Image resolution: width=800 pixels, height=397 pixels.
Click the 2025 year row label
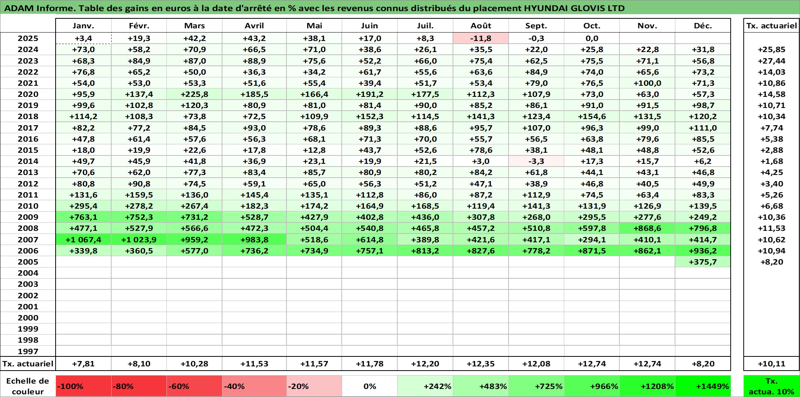point(28,38)
